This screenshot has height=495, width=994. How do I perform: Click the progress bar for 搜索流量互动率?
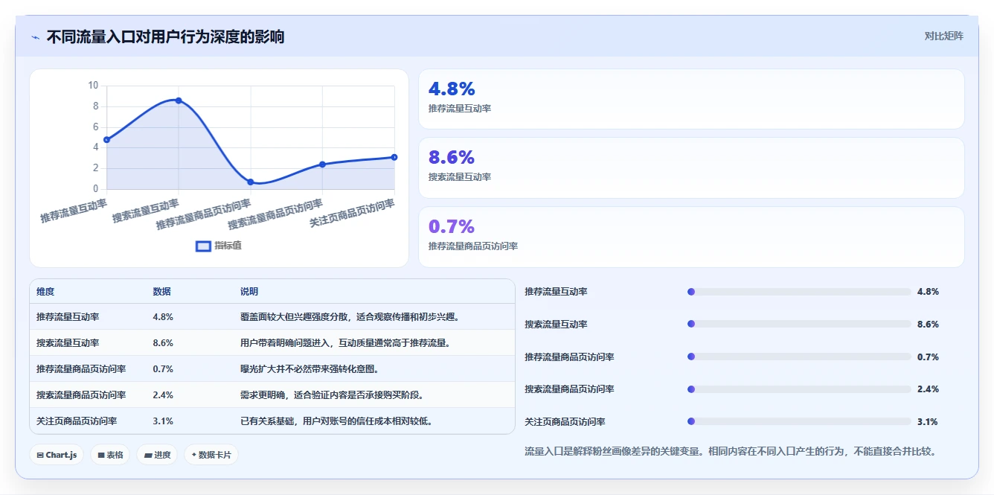click(799, 324)
